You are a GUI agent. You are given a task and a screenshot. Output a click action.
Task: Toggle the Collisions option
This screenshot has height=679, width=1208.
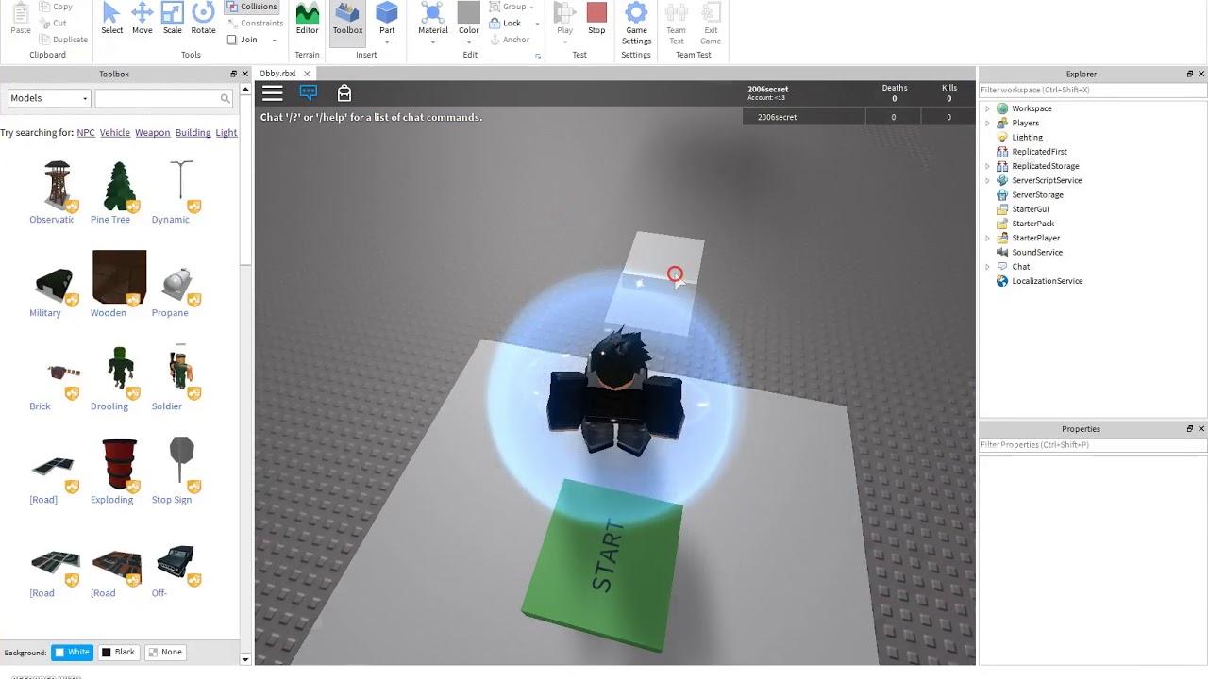coord(252,7)
